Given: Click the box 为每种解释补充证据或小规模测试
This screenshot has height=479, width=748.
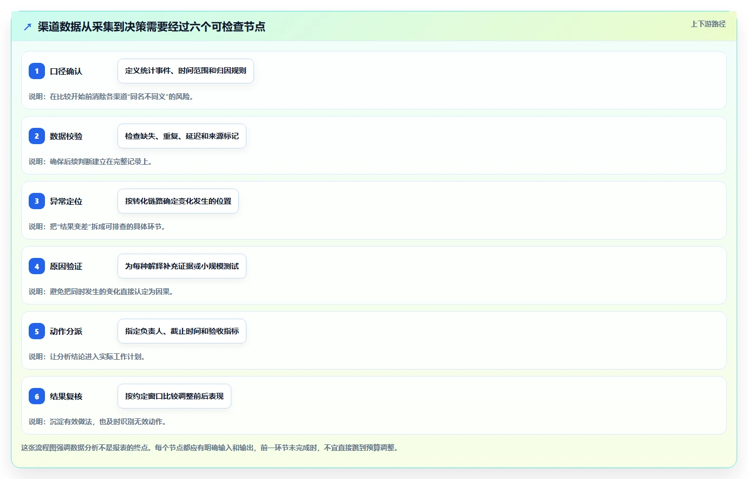Looking at the screenshot, I should (x=182, y=266).
